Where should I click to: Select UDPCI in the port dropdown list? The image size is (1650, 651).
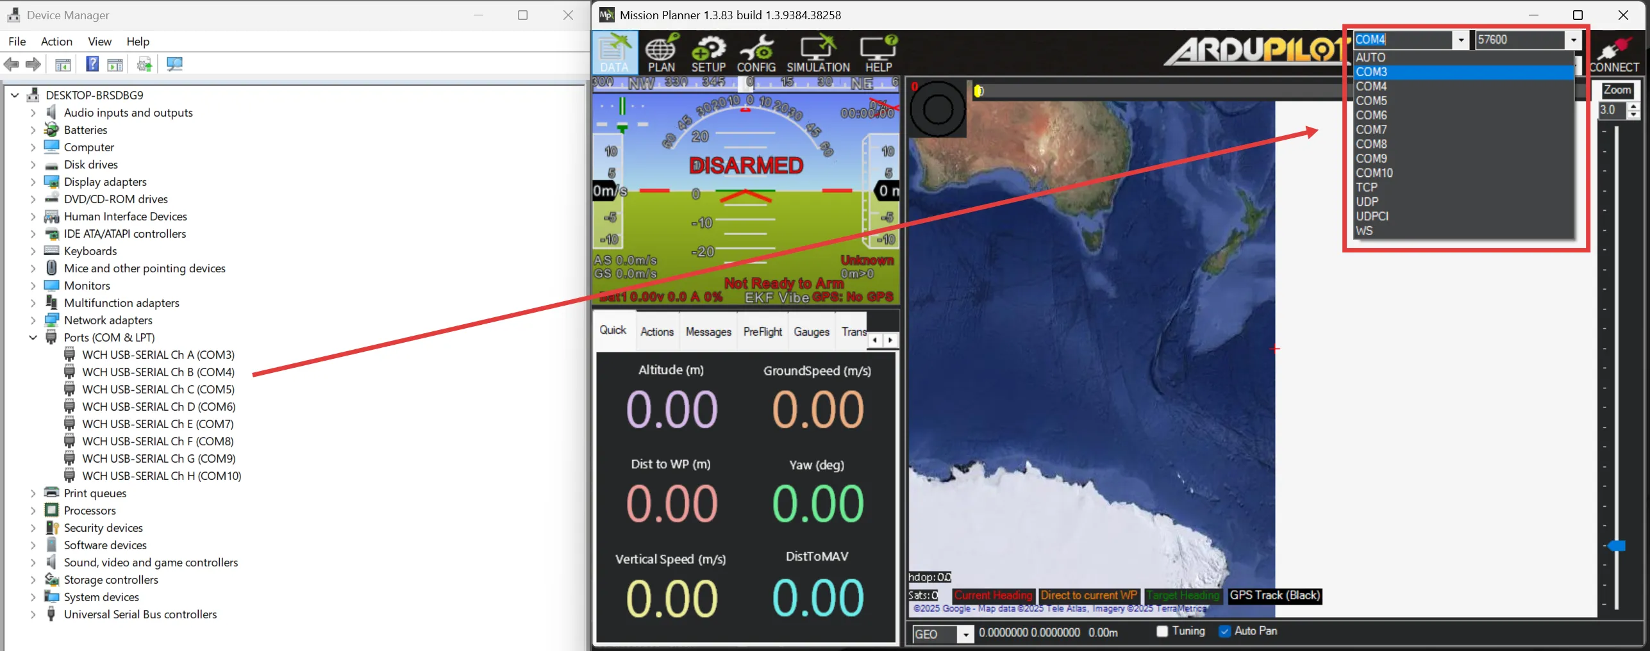click(x=1464, y=216)
